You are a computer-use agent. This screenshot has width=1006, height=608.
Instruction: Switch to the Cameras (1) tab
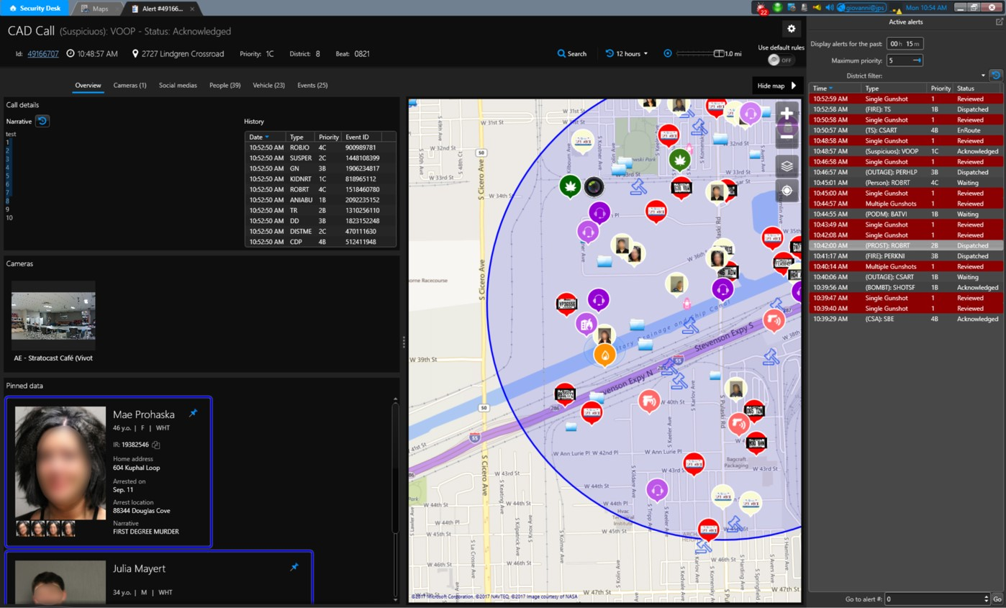[130, 85]
